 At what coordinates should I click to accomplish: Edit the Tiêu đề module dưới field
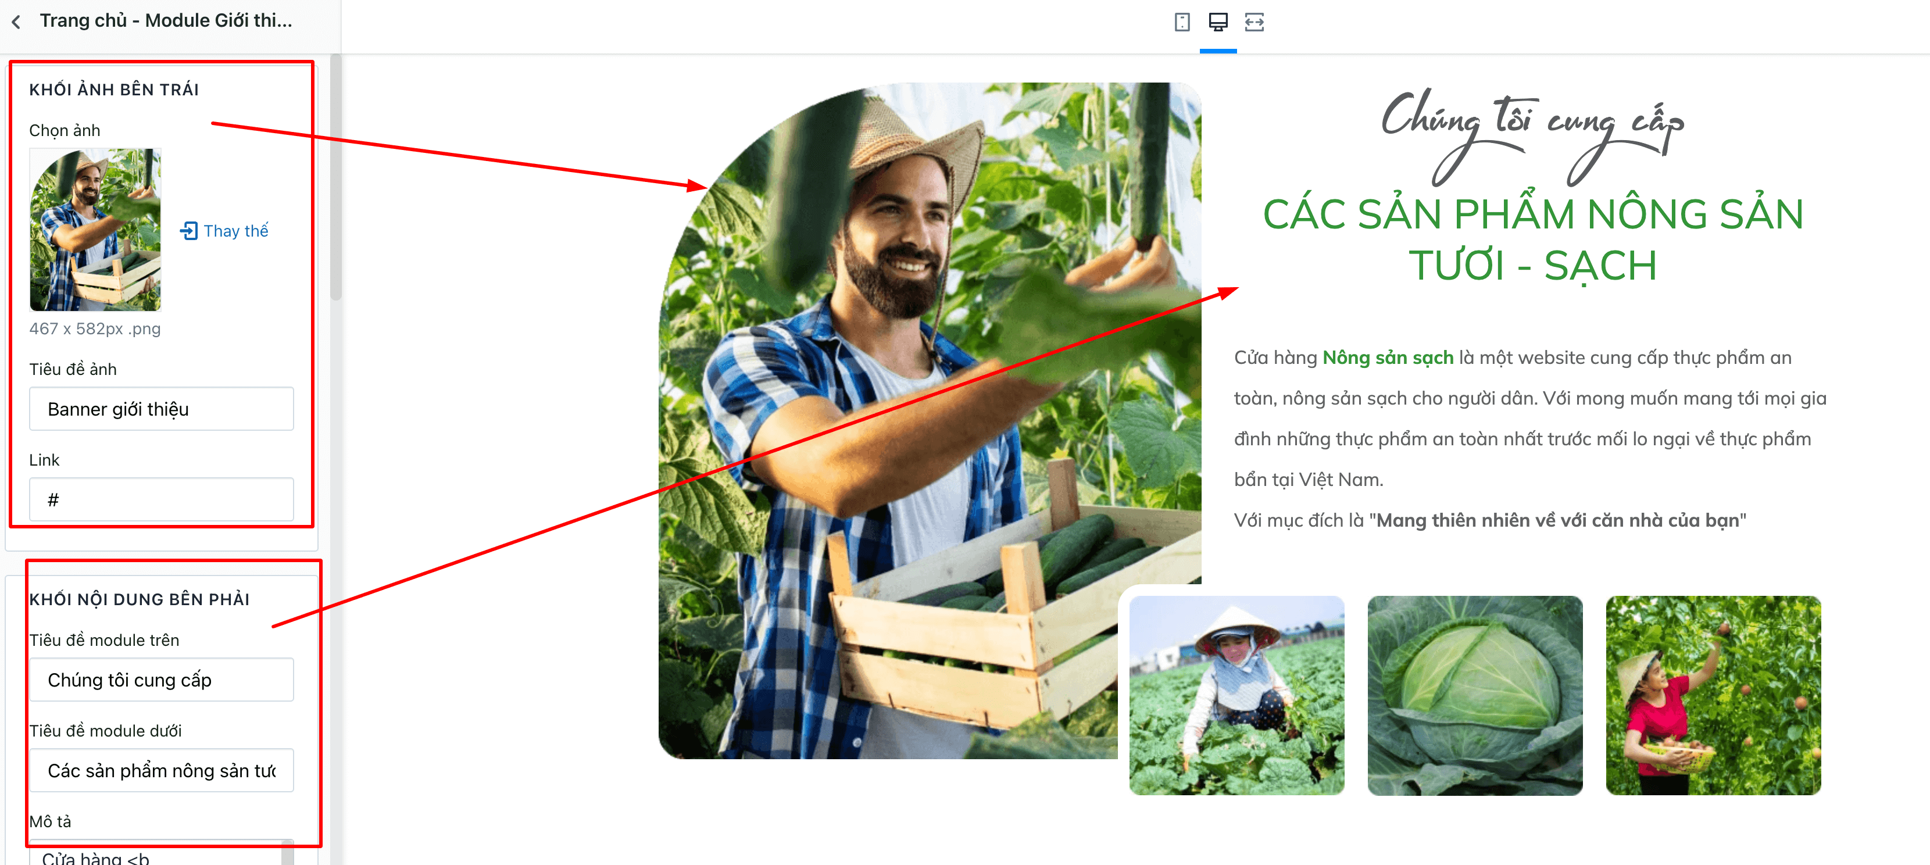pos(161,771)
